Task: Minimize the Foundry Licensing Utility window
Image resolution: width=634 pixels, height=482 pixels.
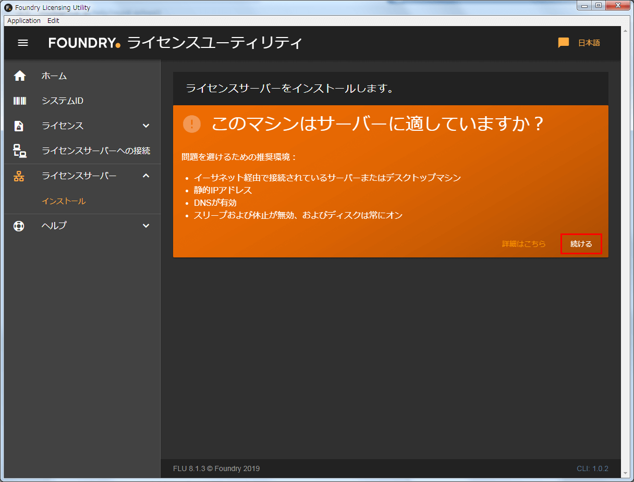Action: [584, 6]
